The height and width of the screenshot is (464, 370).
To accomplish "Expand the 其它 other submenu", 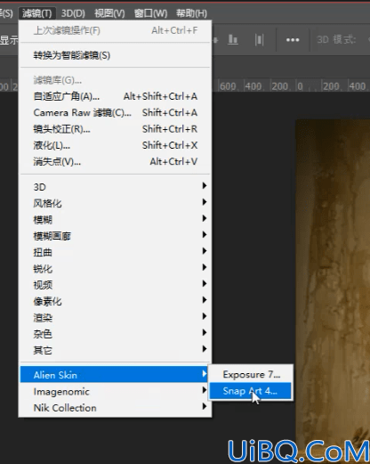I will point(115,350).
